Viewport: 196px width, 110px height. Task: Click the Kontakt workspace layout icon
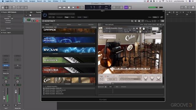pos(139,21)
